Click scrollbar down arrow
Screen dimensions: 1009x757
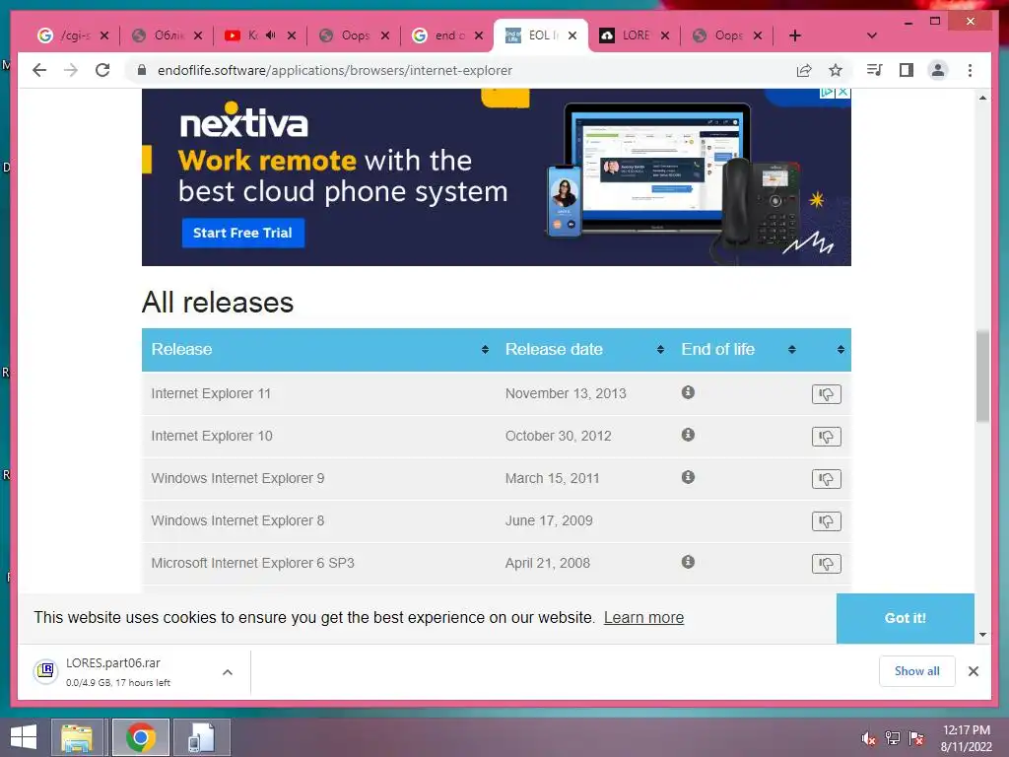click(982, 635)
